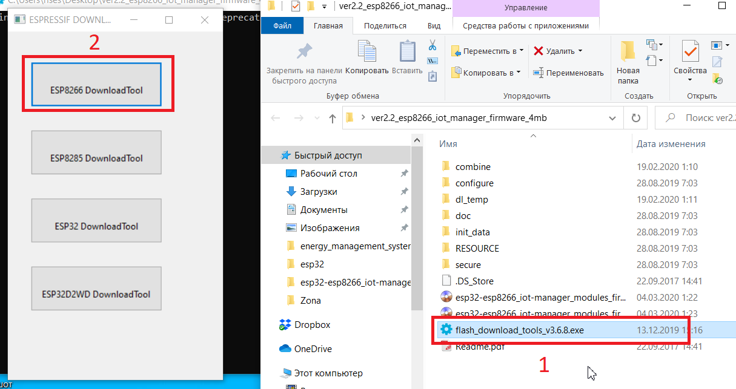Click the New Folder icon
This screenshot has width=736, height=389.
[628, 57]
